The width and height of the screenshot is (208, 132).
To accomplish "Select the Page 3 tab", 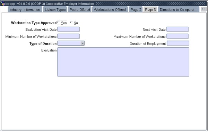I will point(150,10).
